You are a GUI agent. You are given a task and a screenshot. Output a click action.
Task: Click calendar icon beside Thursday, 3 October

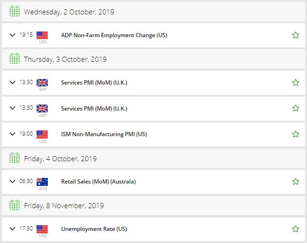pos(14,59)
